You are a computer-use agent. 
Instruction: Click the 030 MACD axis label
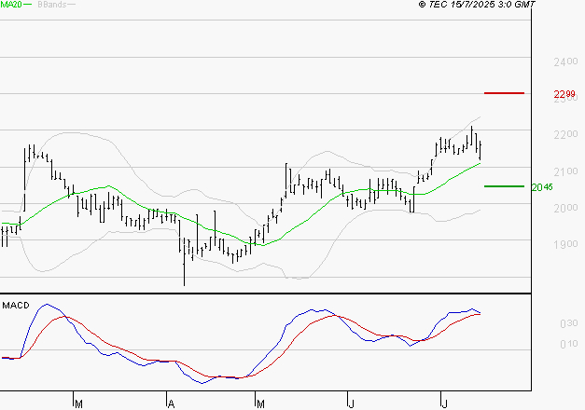click(x=566, y=323)
